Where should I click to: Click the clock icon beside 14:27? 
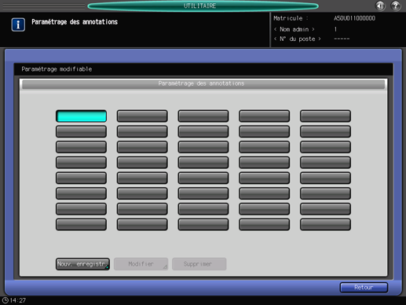pos(5,300)
